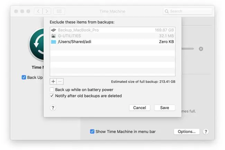Select the G-UTILITIES row

pyautogui.click(x=112, y=36)
